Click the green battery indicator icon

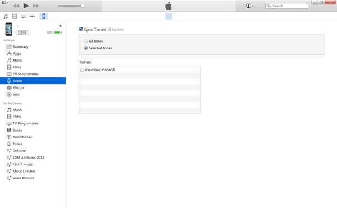57,33
